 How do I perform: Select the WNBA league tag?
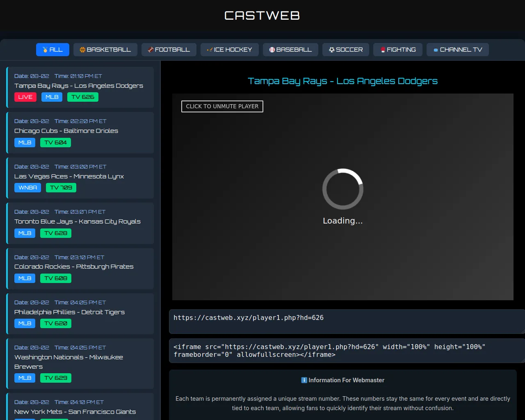pos(27,188)
